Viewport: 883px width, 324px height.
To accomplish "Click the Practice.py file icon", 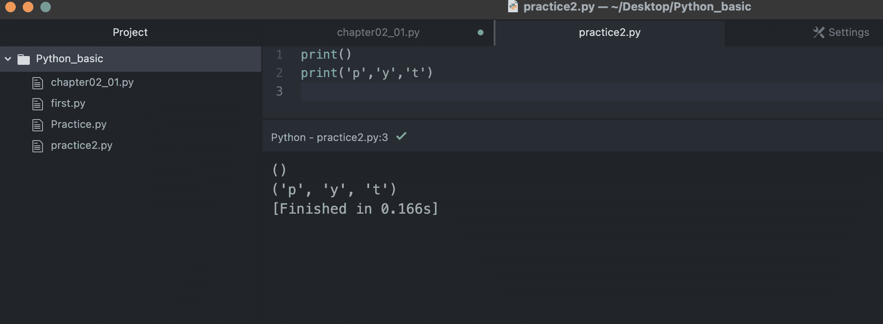I will 38,125.
